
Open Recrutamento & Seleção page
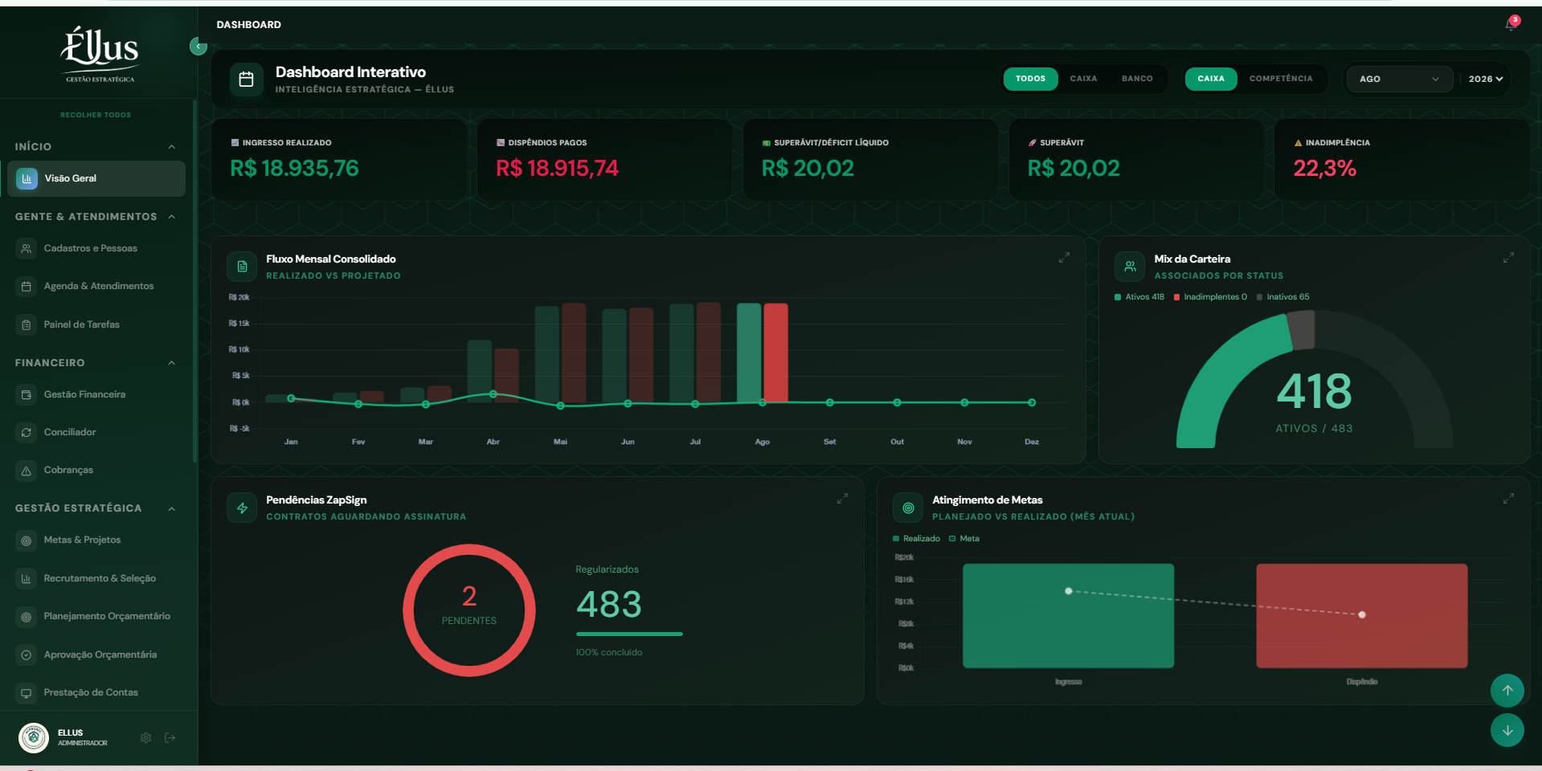tap(96, 579)
